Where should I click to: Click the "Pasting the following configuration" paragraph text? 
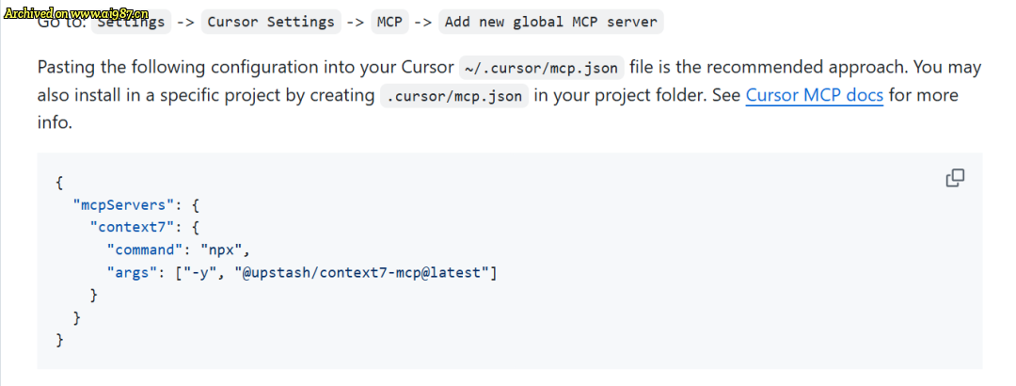[x=509, y=95]
